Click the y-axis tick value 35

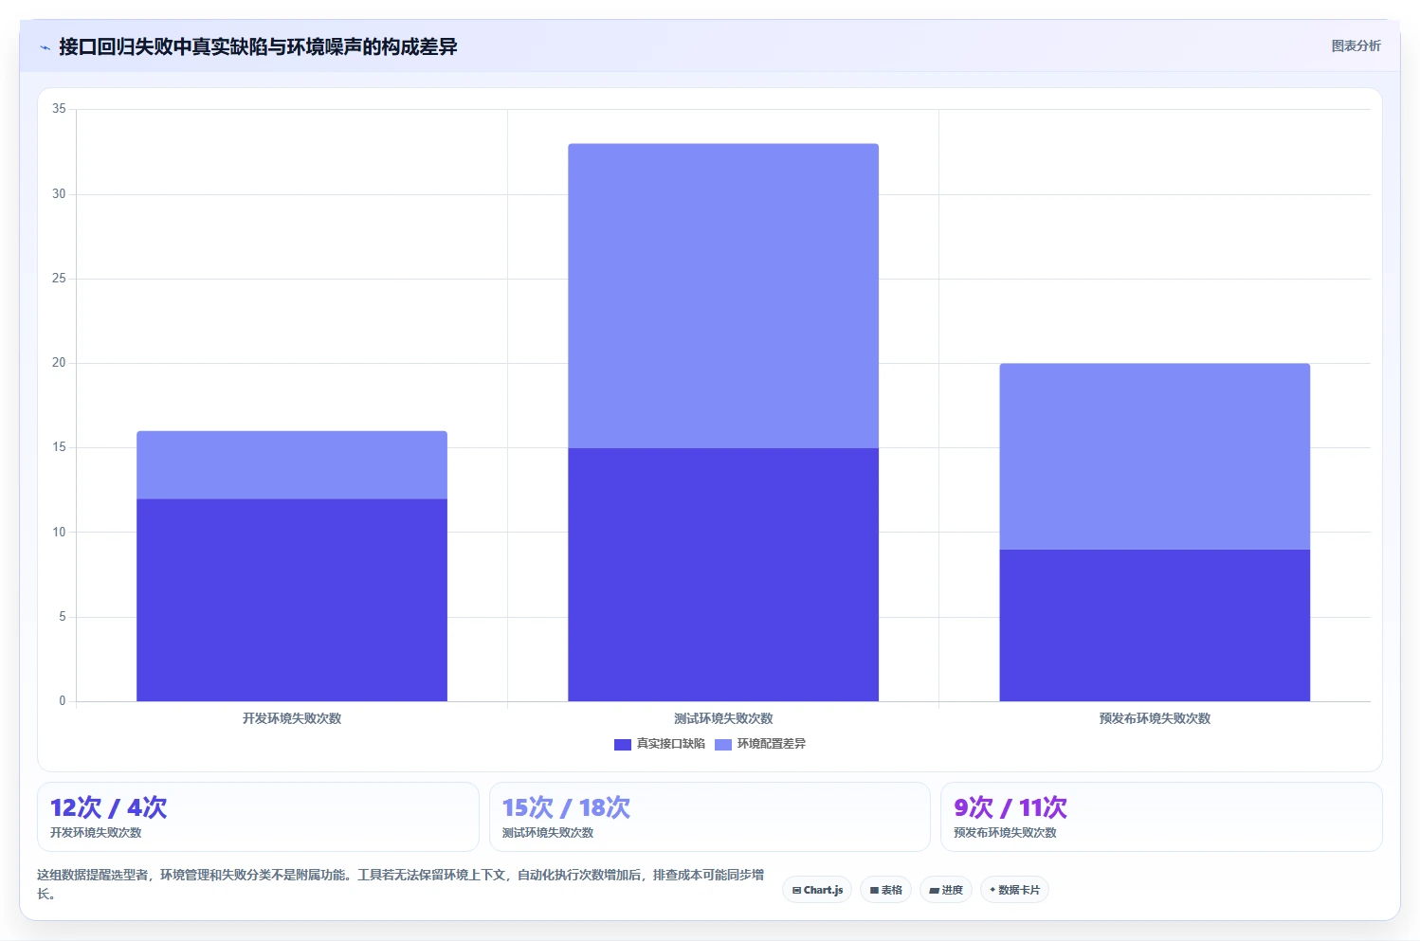click(59, 109)
